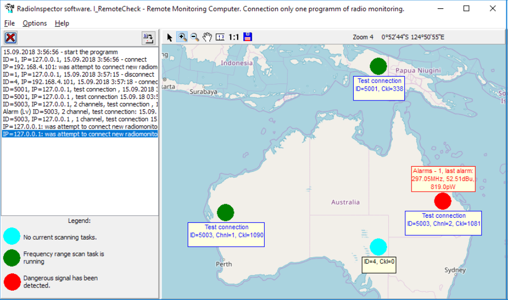Click the green station marker near Perth
This screenshot has height=300, width=508.
click(x=226, y=213)
